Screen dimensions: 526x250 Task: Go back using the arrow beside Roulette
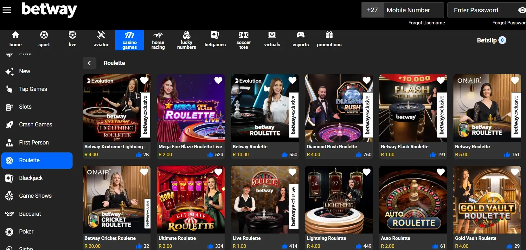[89, 63]
